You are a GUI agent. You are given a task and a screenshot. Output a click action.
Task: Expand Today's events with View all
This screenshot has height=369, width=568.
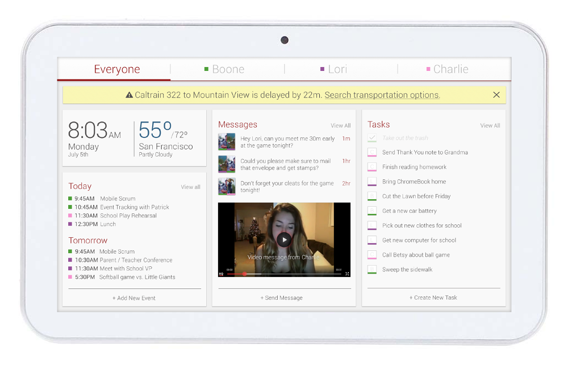190,187
